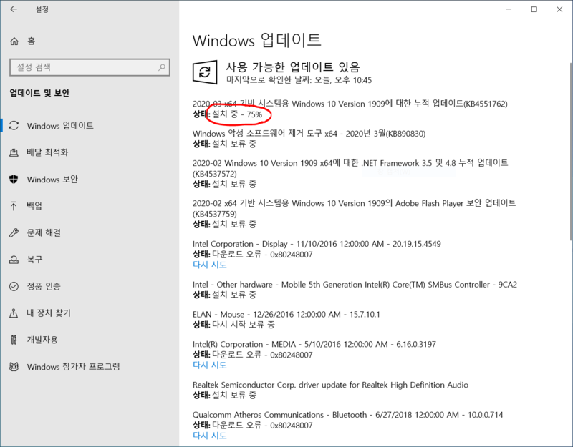Click the .NET Framework 3.5 및 4.8 update entry
The image size is (573, 447).
(350, 168)
